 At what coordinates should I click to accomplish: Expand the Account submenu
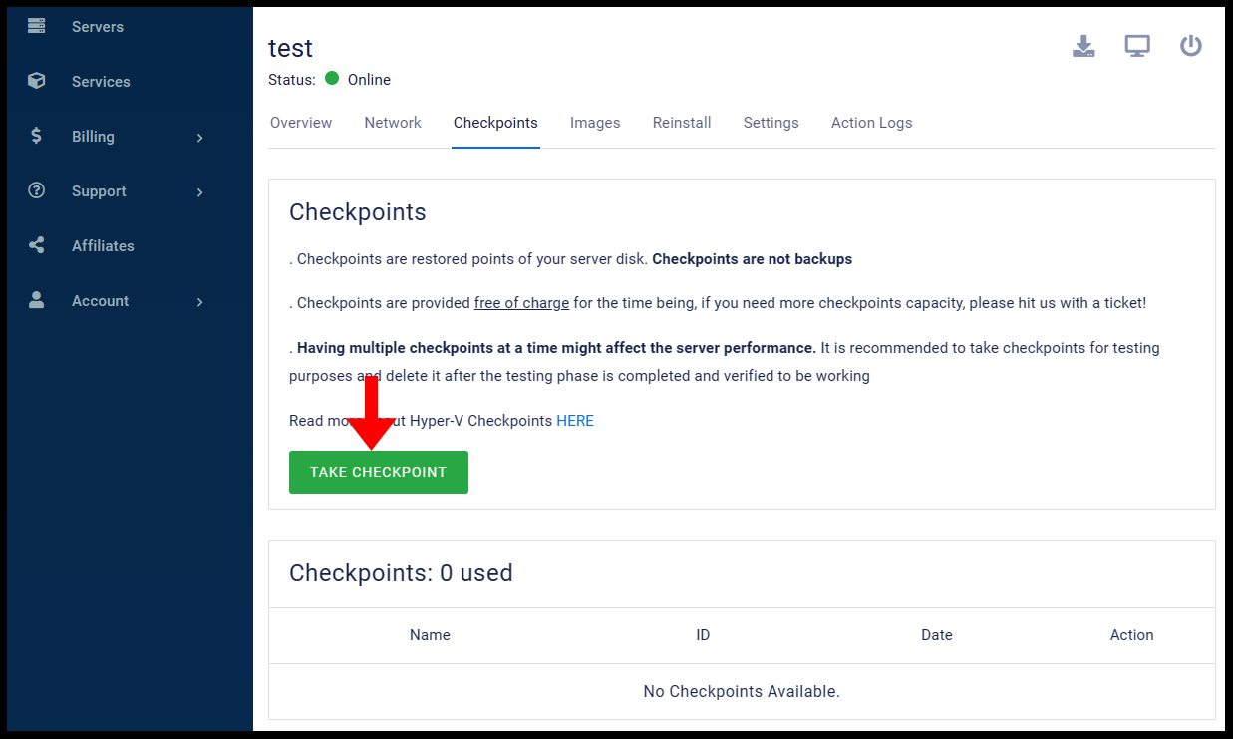tap(197, 300)
